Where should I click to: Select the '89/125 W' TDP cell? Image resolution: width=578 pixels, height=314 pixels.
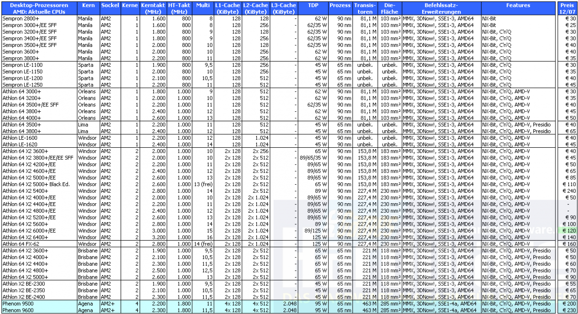point(316,231)
